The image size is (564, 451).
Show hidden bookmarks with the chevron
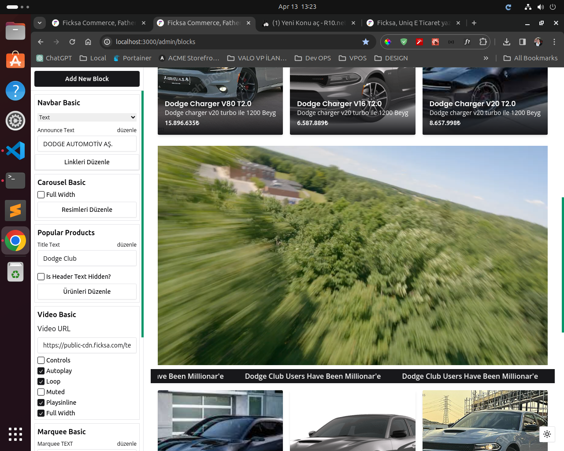pyautogui.click(x=486, y=58)
